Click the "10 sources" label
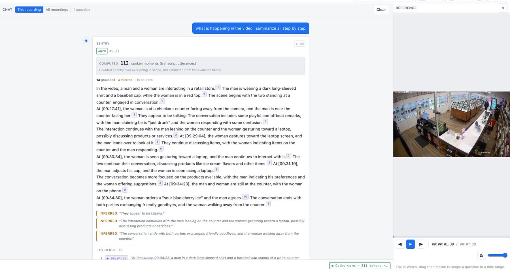Image resolution: width=510 pixels, height=271 pixels. tap(144, 80)
